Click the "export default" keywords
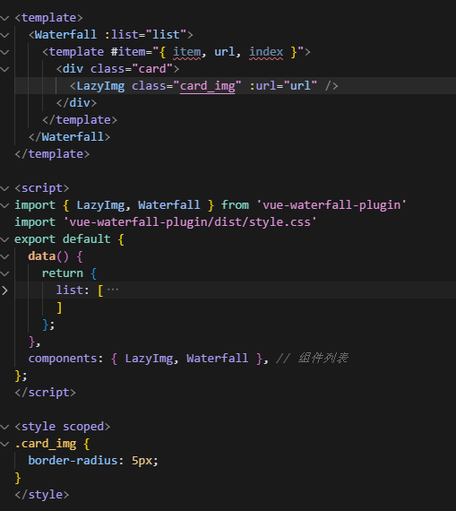Image resolution: width=456 pixels, height=511 pixels. click(62, 239)
